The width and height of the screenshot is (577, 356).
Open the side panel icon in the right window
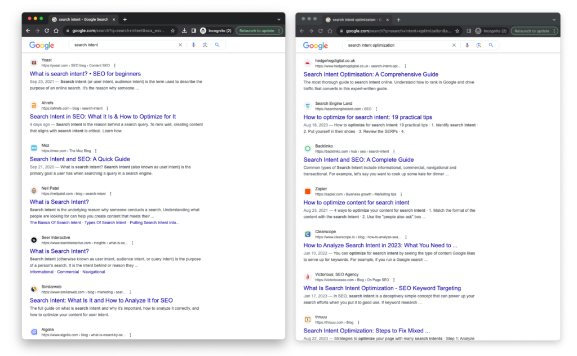[x=469, y=31]
